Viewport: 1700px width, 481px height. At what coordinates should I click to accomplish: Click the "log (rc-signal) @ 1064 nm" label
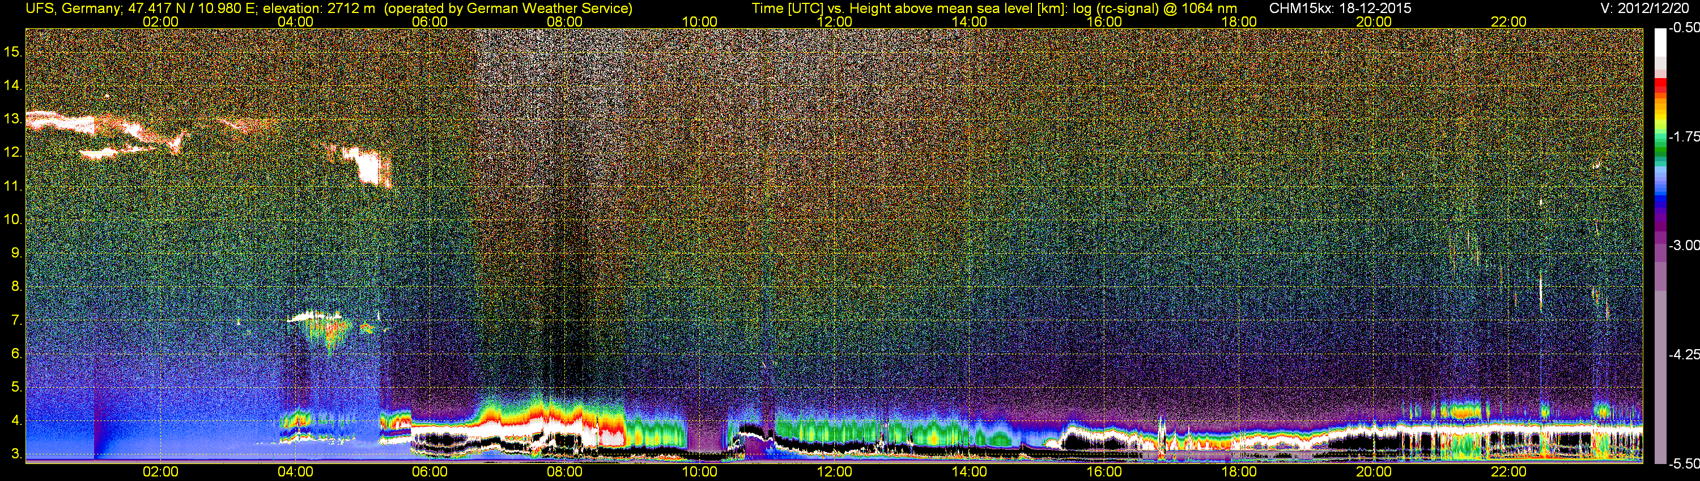coord(1155,8)
